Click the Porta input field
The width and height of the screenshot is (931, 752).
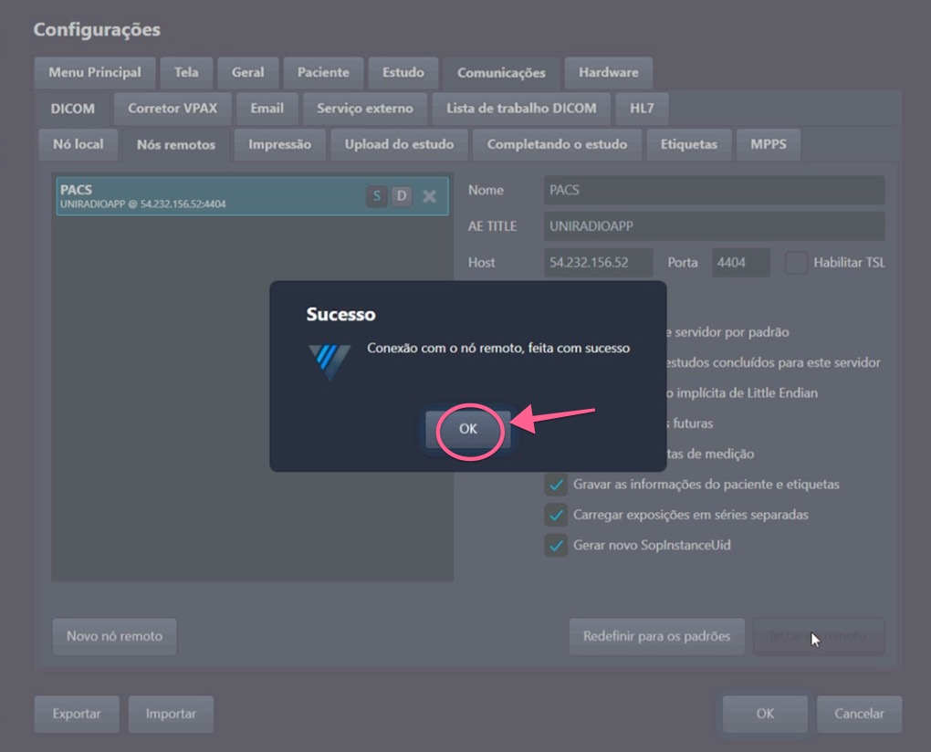pos(741,262)
